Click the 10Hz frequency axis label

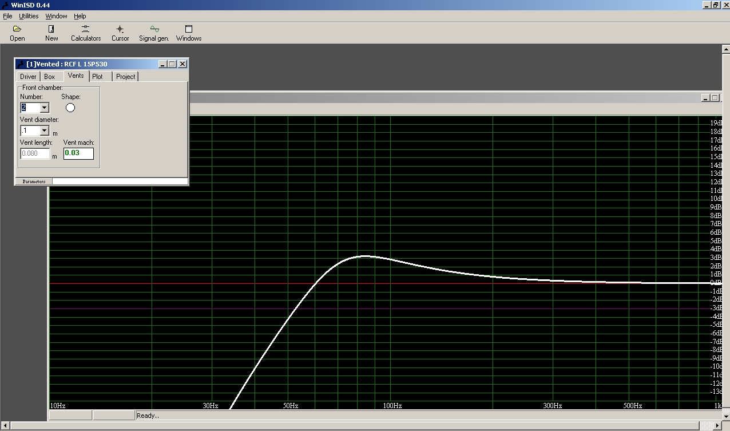tap(58, 406)
